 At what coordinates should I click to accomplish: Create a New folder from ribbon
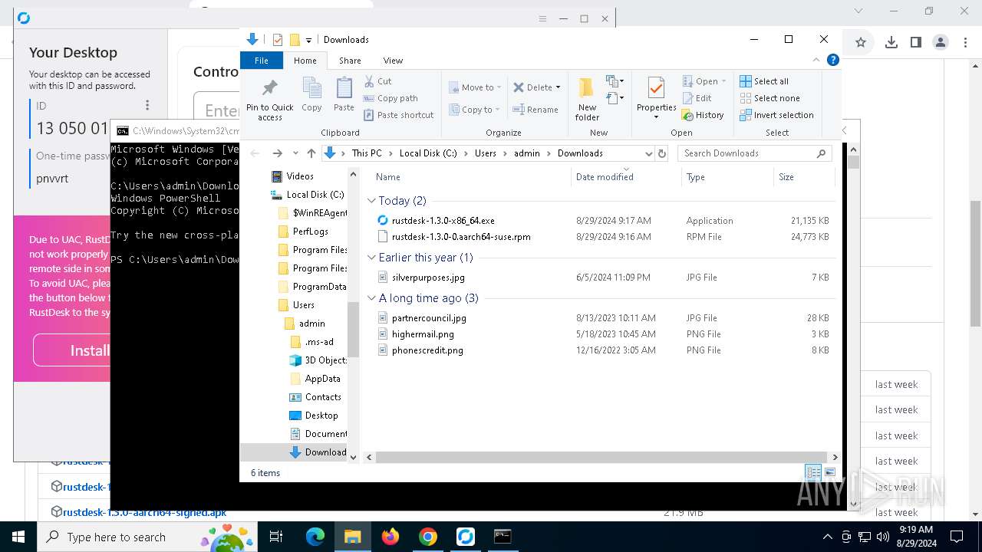coord(587,99)
